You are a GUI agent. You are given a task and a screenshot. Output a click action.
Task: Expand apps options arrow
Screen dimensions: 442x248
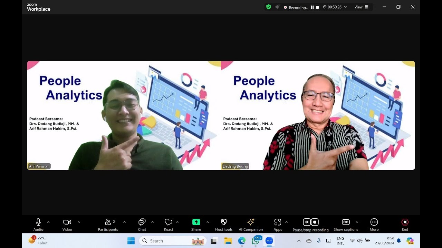[286, 222]
